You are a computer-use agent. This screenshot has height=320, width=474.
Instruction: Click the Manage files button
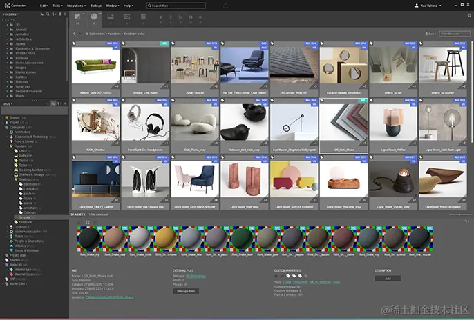click(187, 291)
